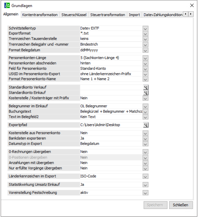Browse for the Exportpfad folder
The width and height of the screenshot is (198, 217).
145,125
